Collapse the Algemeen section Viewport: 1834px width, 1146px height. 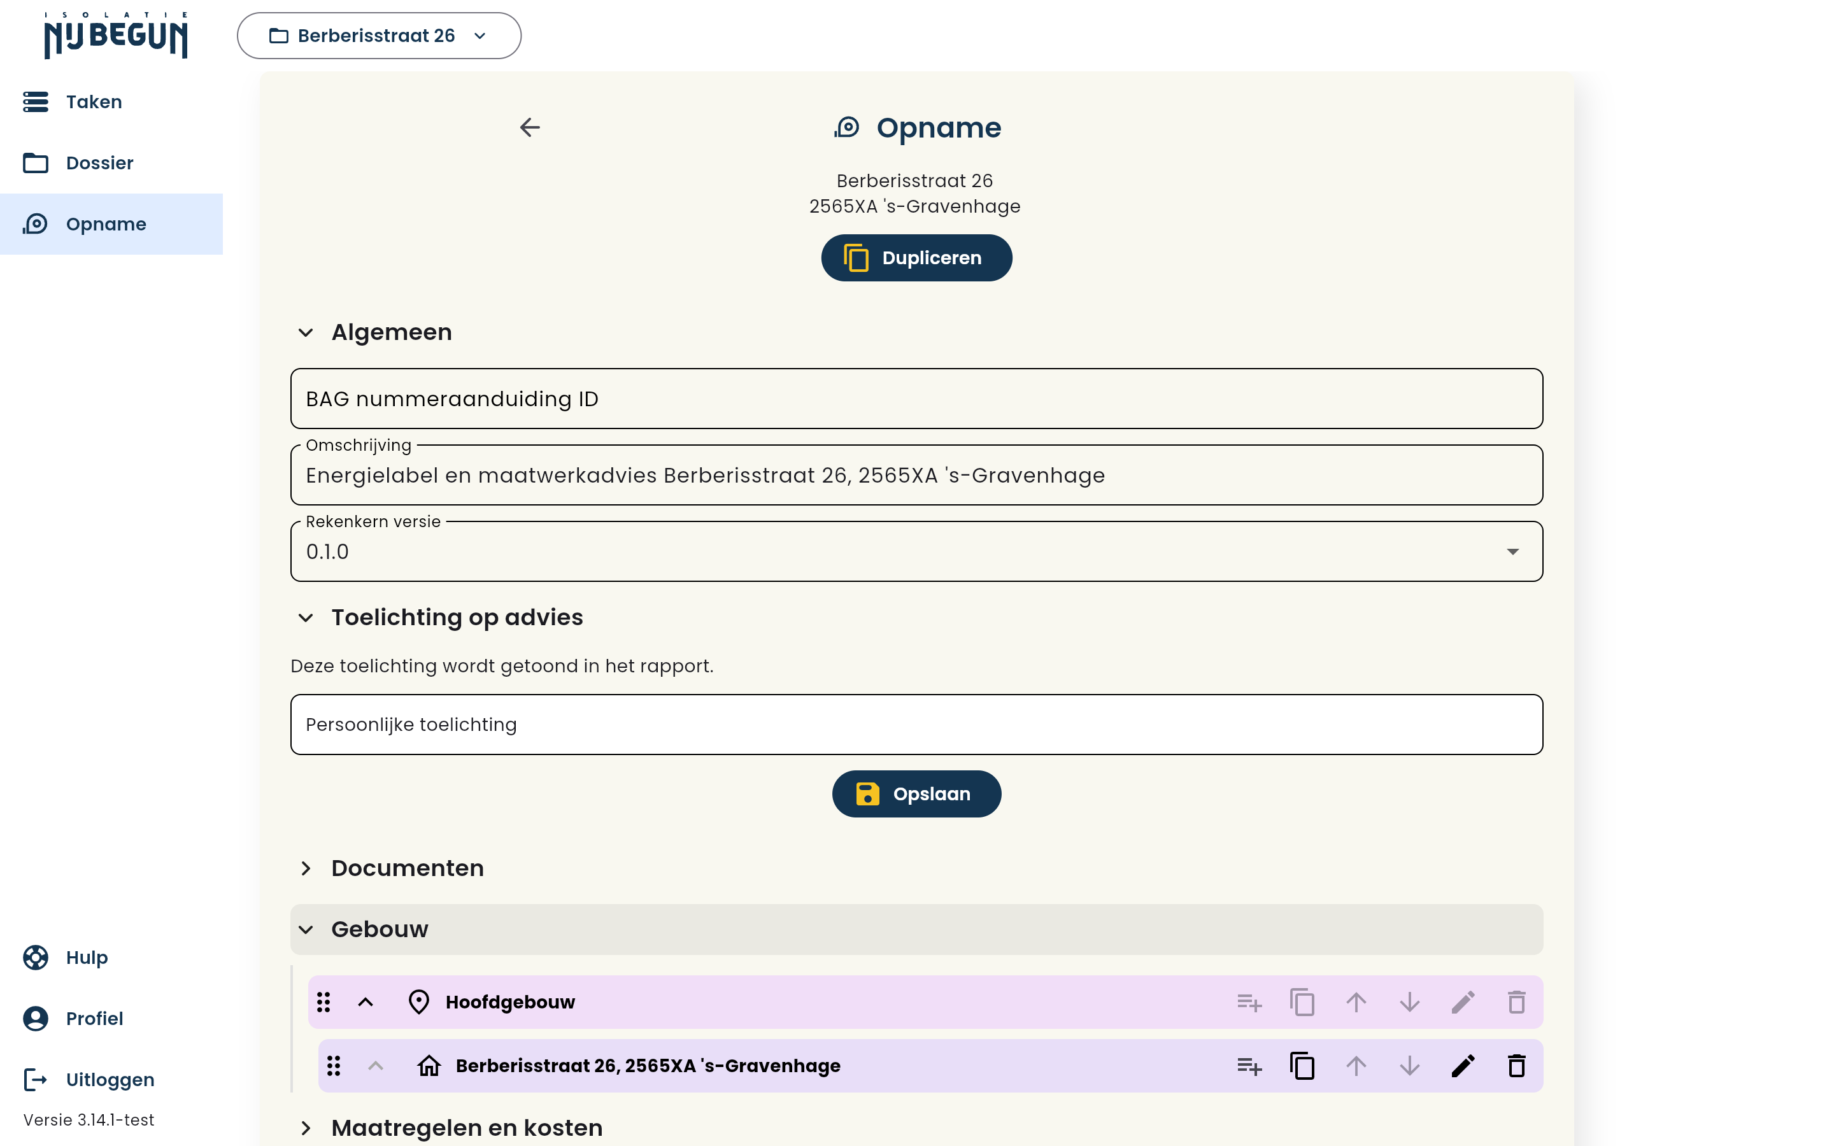(x=306, y=332)
